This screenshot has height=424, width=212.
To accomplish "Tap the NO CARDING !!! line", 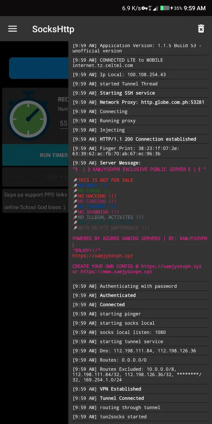I will (94, 201).
